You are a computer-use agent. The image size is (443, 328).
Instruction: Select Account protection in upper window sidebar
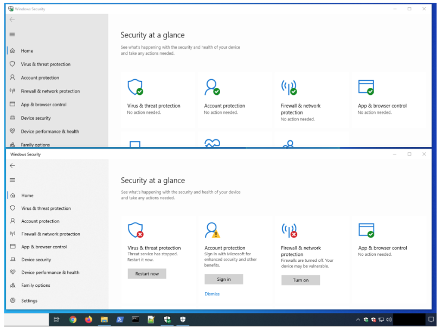pyautogui.click(x=57, y=78)
